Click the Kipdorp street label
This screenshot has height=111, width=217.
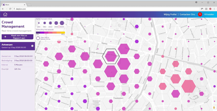click(104, 43)
